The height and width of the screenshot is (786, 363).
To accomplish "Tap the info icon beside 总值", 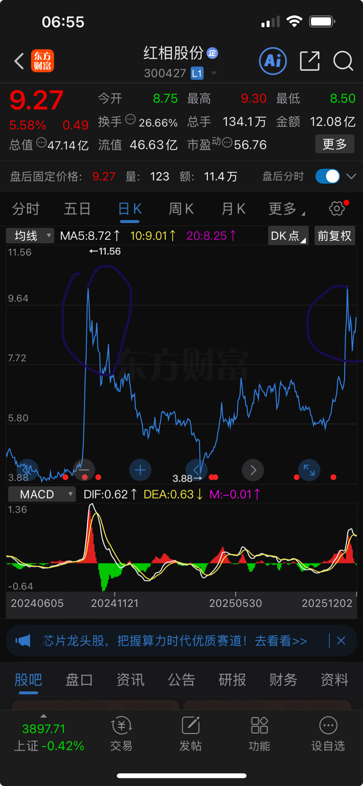I will tap(42, 142).
